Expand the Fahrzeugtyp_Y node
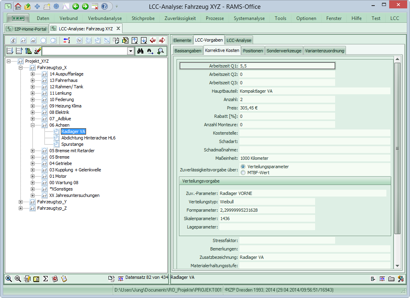410x298 pixels. tap(20, 202)
